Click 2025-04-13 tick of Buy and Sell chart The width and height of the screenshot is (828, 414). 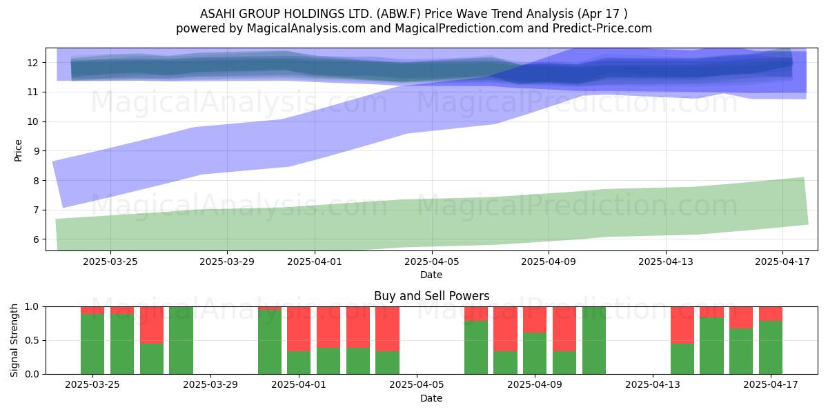pos(653,386)
